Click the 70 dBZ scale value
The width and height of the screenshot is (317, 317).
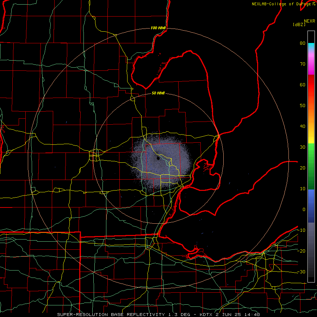pos(303,64)
